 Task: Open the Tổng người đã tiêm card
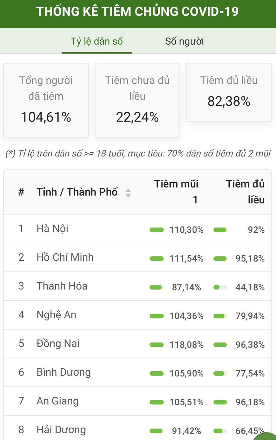[46, 100]
